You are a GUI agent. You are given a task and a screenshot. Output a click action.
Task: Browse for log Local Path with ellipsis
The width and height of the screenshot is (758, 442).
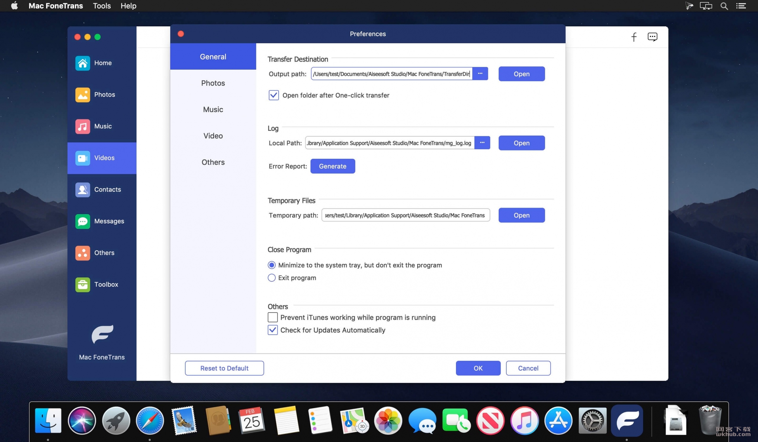pyautogui.click(x=482, y=143)
